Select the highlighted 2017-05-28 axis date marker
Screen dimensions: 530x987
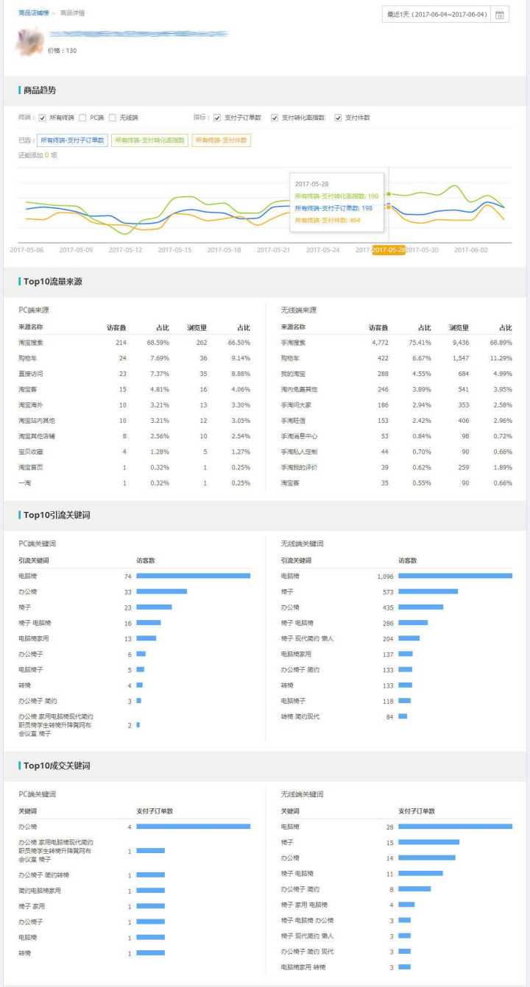click(x=389, y=250)
